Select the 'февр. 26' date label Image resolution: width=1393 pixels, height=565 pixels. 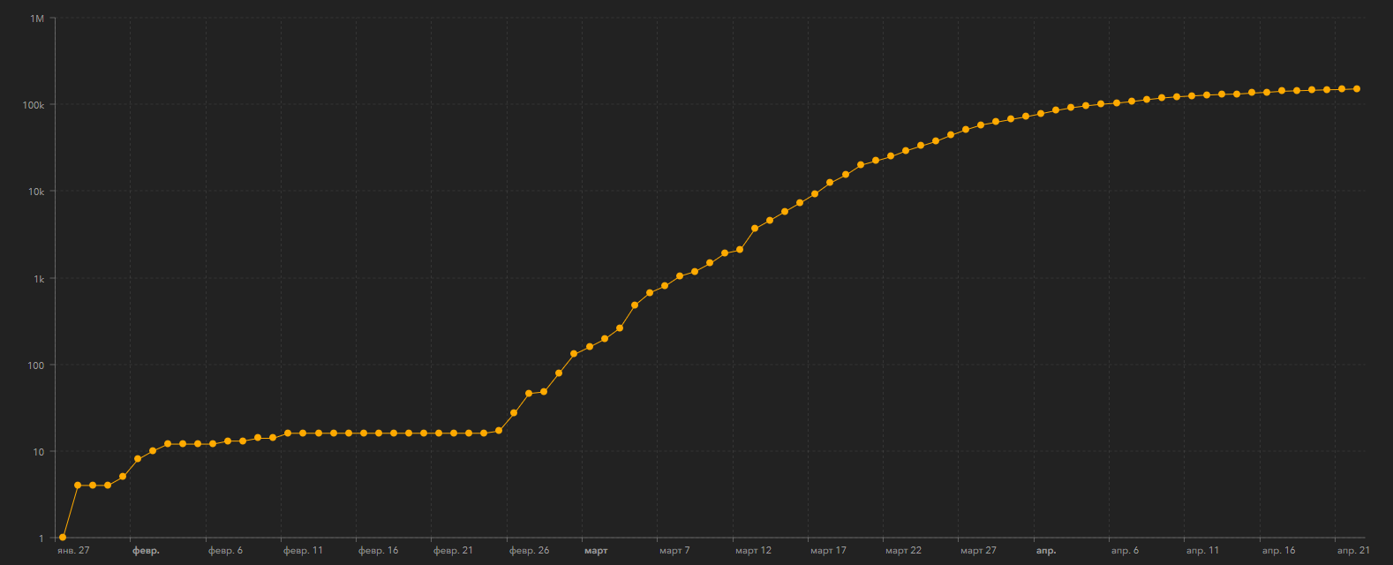529,551
